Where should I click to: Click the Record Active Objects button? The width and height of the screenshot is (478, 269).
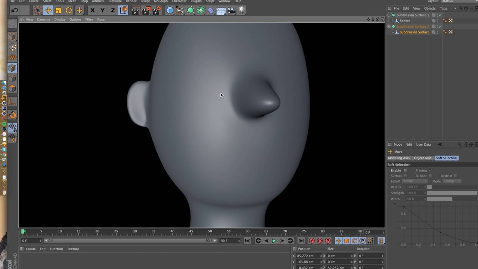point(311,241)
